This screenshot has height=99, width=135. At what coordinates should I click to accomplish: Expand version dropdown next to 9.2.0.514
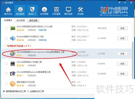tap(87, 27)
